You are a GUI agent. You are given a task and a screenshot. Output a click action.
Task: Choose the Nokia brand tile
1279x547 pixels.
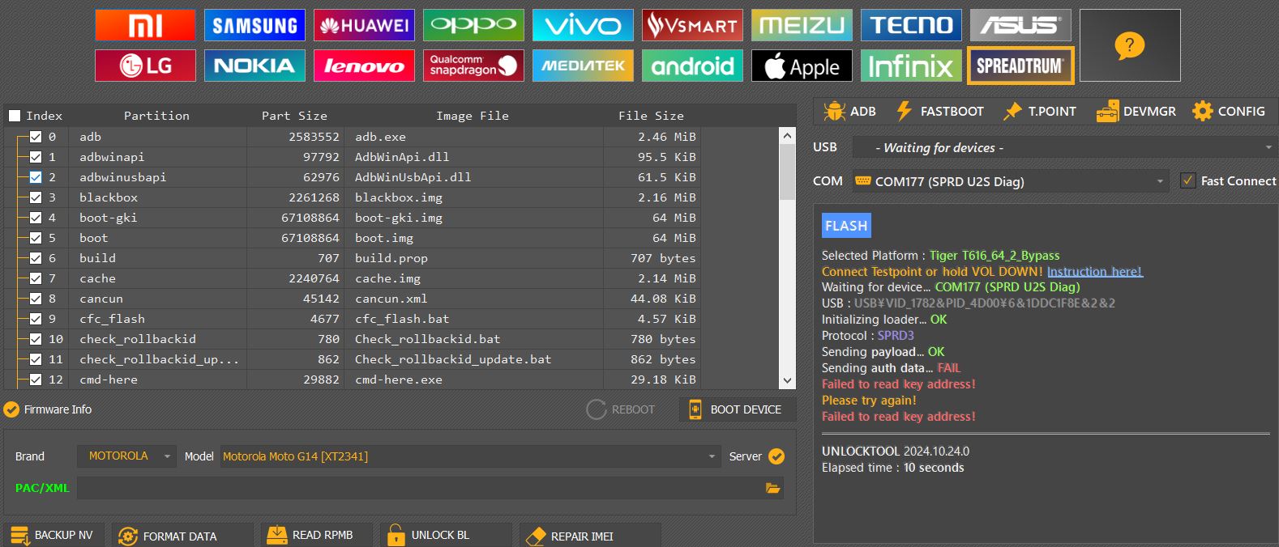pos(255,66)
